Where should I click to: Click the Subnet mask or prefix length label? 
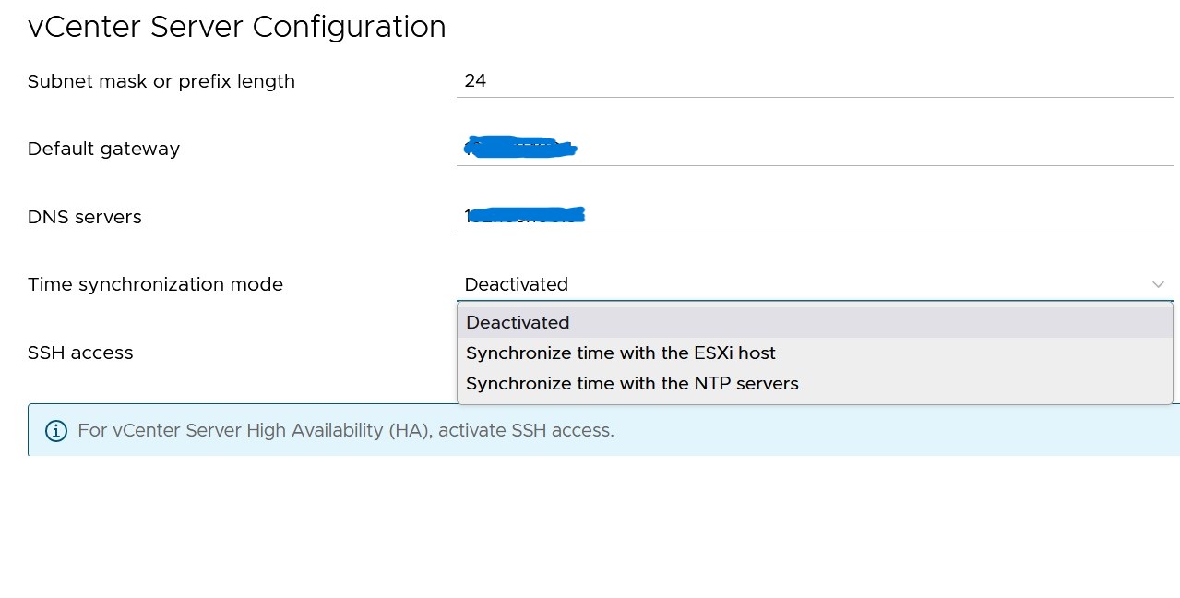click(x=161, y=81)
